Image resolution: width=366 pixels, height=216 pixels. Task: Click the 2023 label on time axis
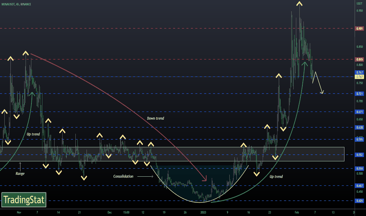coord(203,212)
